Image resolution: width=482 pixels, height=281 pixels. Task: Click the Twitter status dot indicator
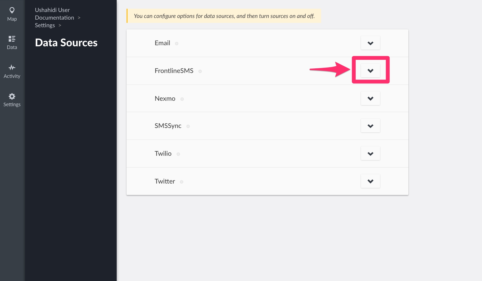click(182, 182)
